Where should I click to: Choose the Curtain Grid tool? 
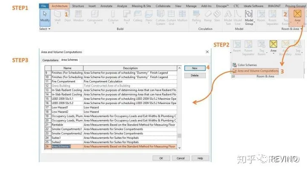(172, 18)
